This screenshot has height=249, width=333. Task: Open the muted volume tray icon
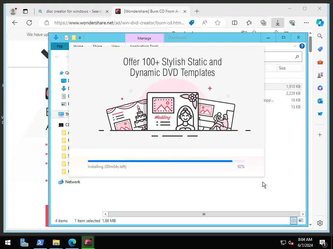(291, 243)
